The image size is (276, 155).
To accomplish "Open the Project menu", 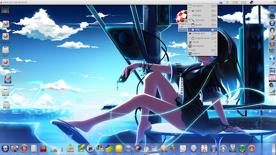I will click(x=183, y=24).
